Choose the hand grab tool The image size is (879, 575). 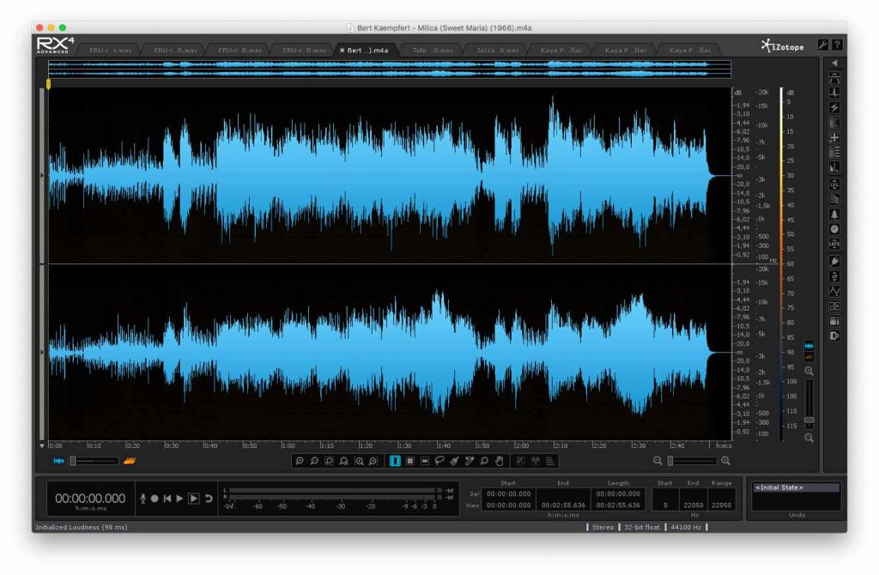click(499, 461)
